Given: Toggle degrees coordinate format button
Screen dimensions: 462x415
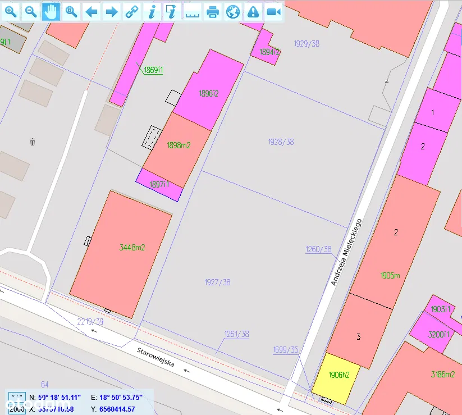Looking at the screenshot, I should (17, 398).
